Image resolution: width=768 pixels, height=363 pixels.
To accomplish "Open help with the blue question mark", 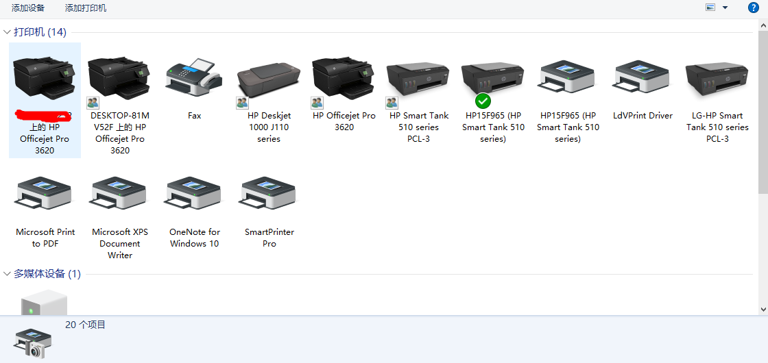I will pos(753,8).
